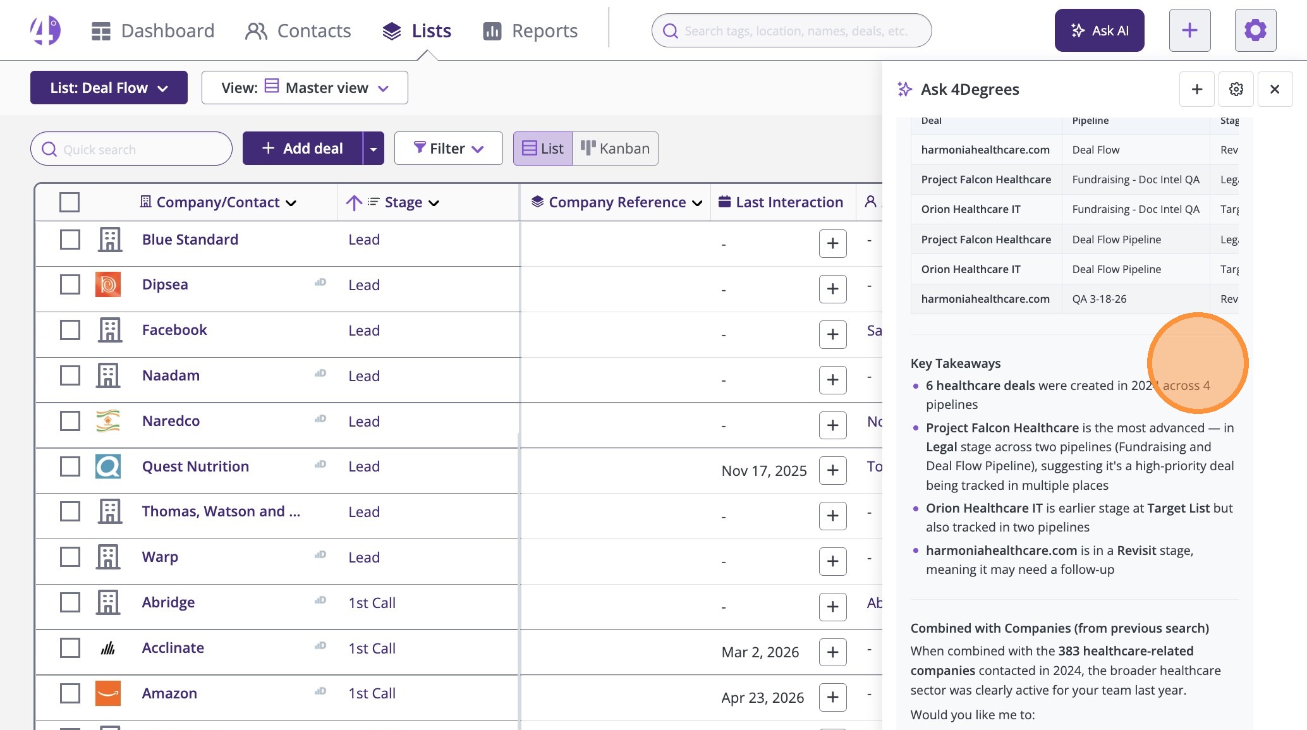Expand the List: Deal Flow dropdown
This screenshot has height=730, width=1307.
coord(109,88)
